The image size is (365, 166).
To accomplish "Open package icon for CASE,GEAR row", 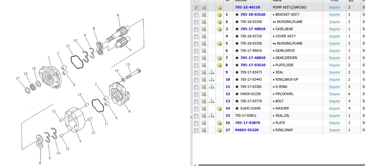I will tap(219, 29).
